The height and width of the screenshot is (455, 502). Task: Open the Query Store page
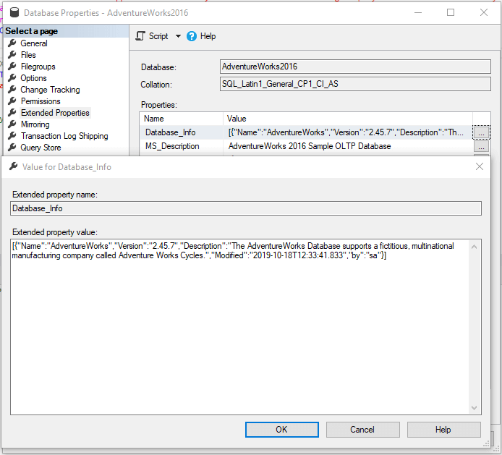click(41, 148)
